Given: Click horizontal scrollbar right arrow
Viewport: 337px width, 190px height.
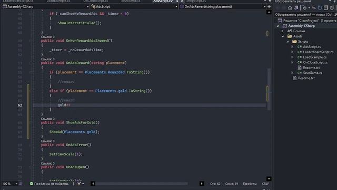Looking at the screenshot, I should [201, 184].
